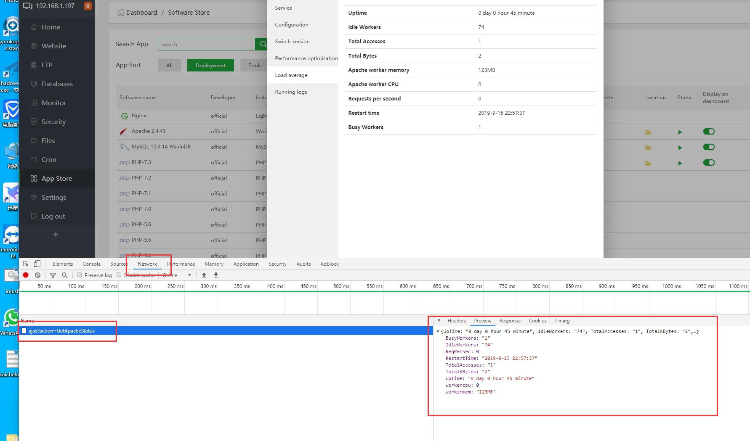Enable the Preserve log checkbox

[x=79, y=275]
